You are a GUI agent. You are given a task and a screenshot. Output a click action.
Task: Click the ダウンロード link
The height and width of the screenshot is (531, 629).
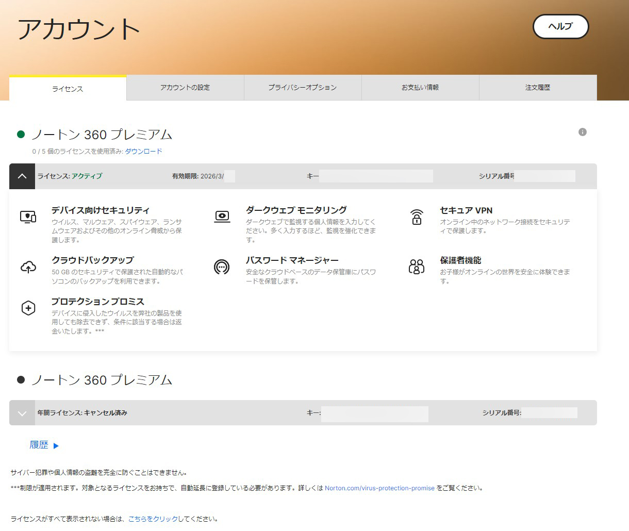[x=143, y=151]
